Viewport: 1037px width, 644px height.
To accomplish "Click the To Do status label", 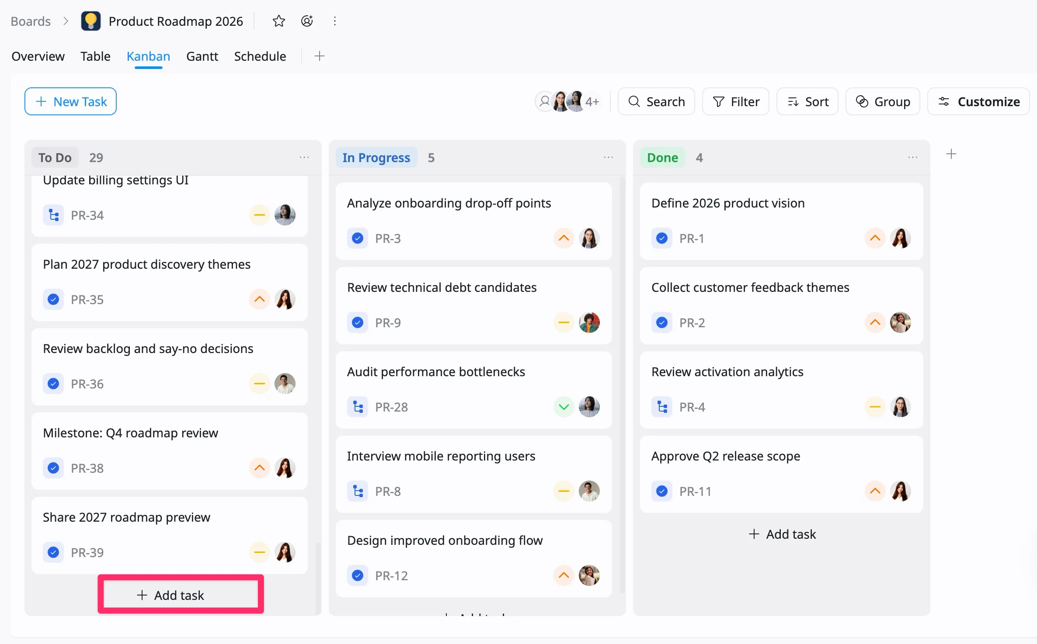I will (55, 157).
